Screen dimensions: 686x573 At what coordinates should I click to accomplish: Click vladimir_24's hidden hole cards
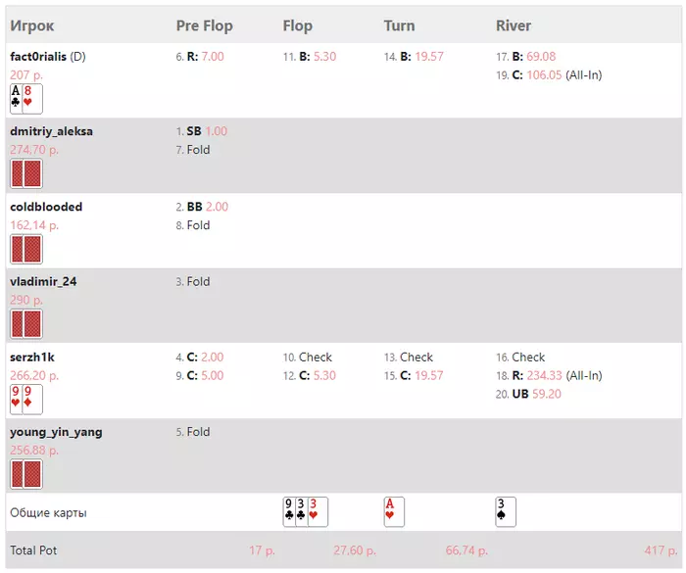pyautogui.click(x=25, y=324)
